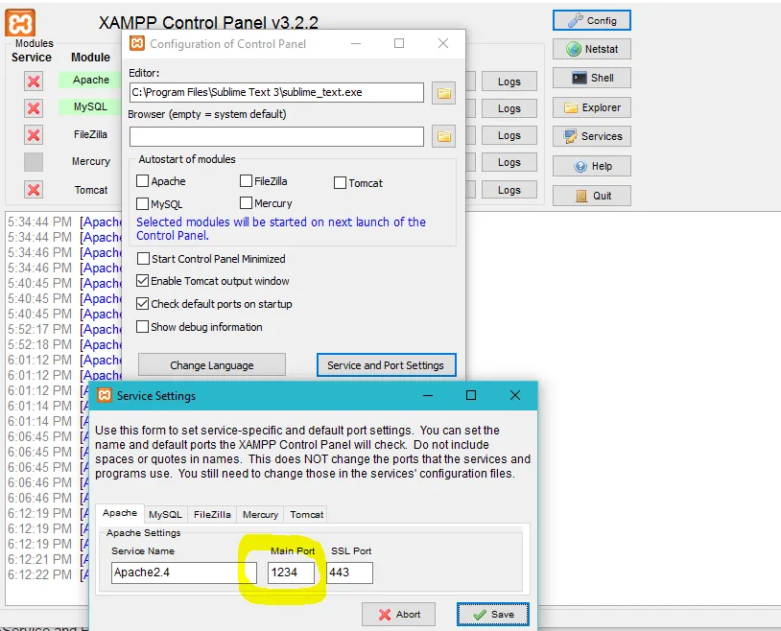Image resolution: width=781 pixels, height=631 pixels.
Task: Click Service Settings title bar icon
Action: click(x=104, y=395)
